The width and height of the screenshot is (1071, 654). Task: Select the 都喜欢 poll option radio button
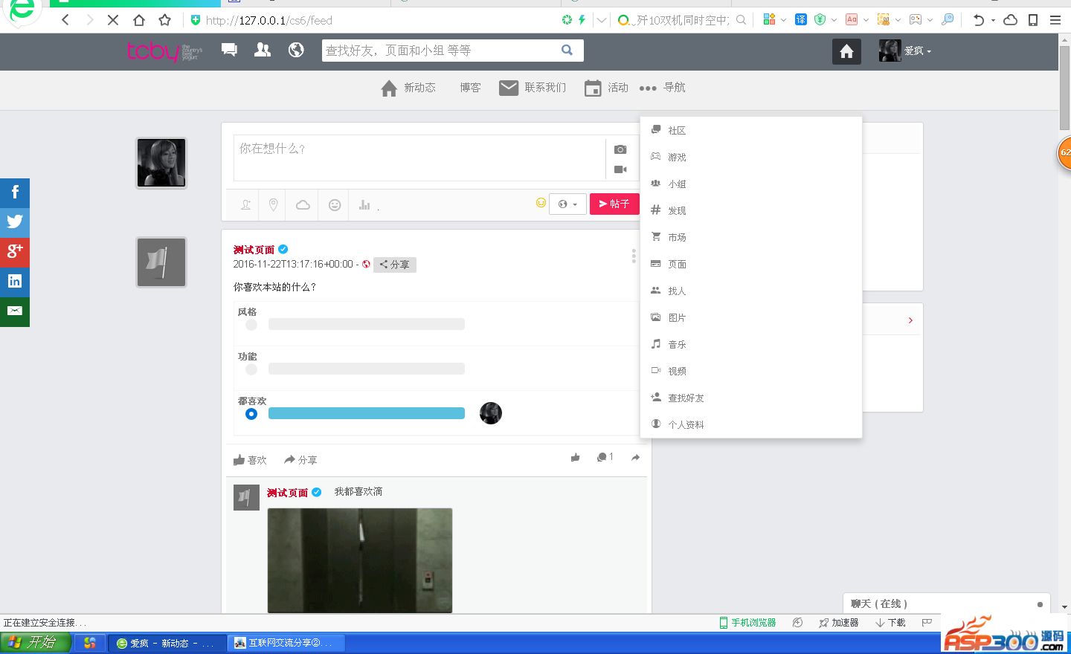[251, 414]
